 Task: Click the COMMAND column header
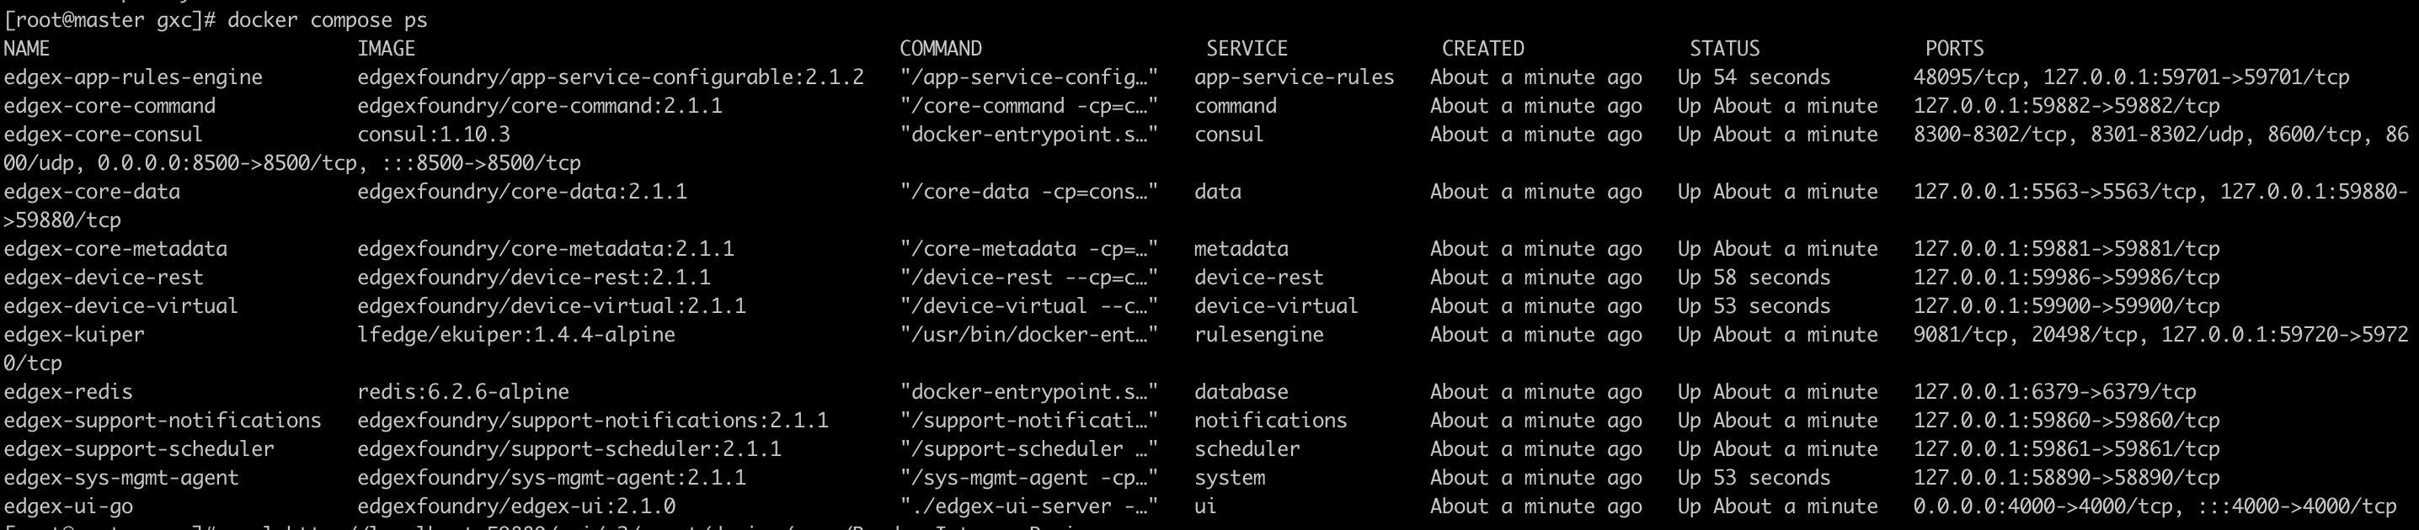click(x=941, y=49)
